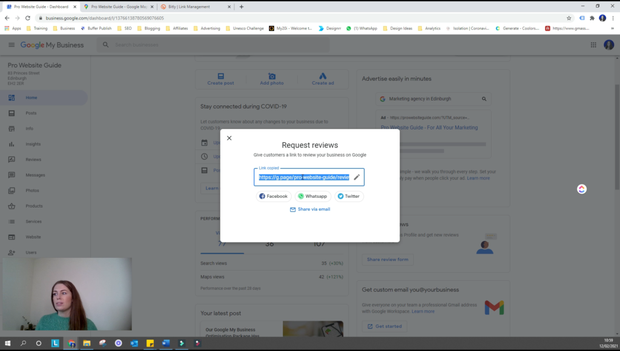Click Share via email link
620x351 pixels.
coord(310,209)
